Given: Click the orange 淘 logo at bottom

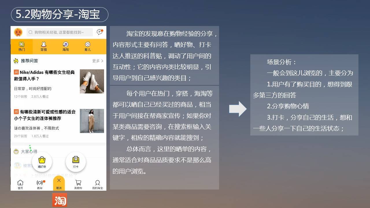Looking at the screenshot, I should (60, 200).
